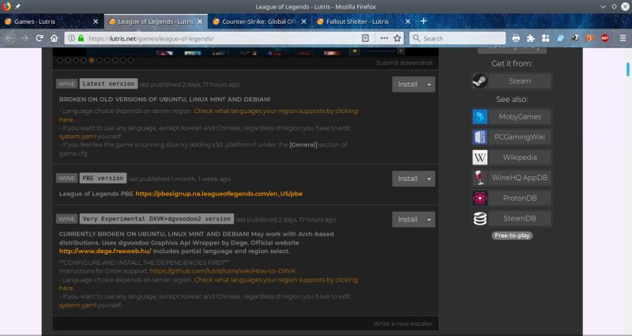Viewport: 632px width, 336px height.
Task: Select the seventh screenshot carousel dot
Action: tap(107, 60)
